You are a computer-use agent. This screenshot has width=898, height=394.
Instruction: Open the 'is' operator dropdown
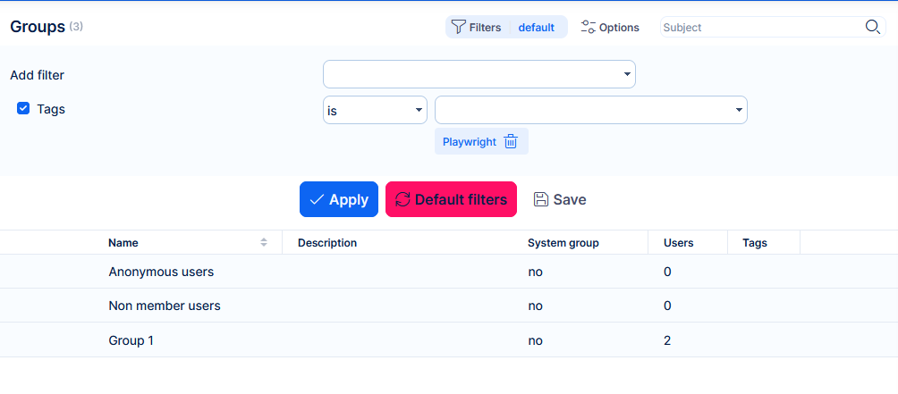(375, 110)
